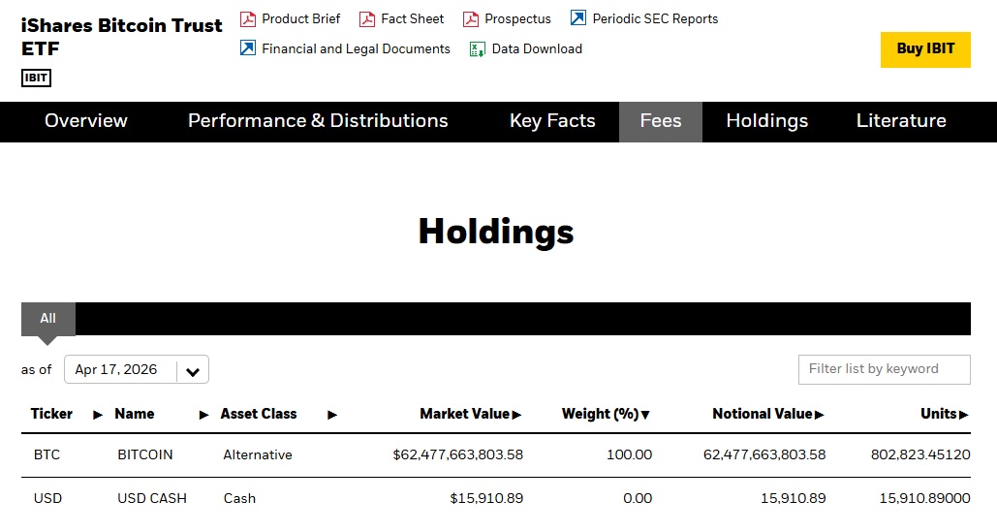
Task: Toggle sort on Notional Value arrow
Action: click(x=820, y=415)
